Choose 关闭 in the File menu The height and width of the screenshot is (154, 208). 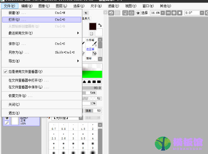(x=42, y=104)
